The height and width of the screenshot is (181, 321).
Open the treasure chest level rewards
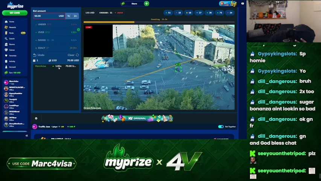[x=234, y=3]
